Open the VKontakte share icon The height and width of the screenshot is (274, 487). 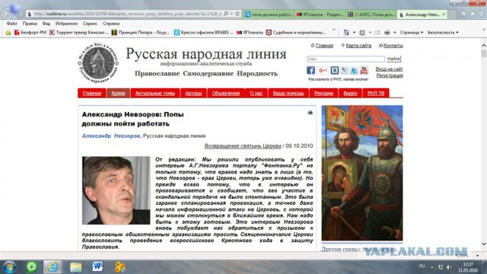click(334, 70)
